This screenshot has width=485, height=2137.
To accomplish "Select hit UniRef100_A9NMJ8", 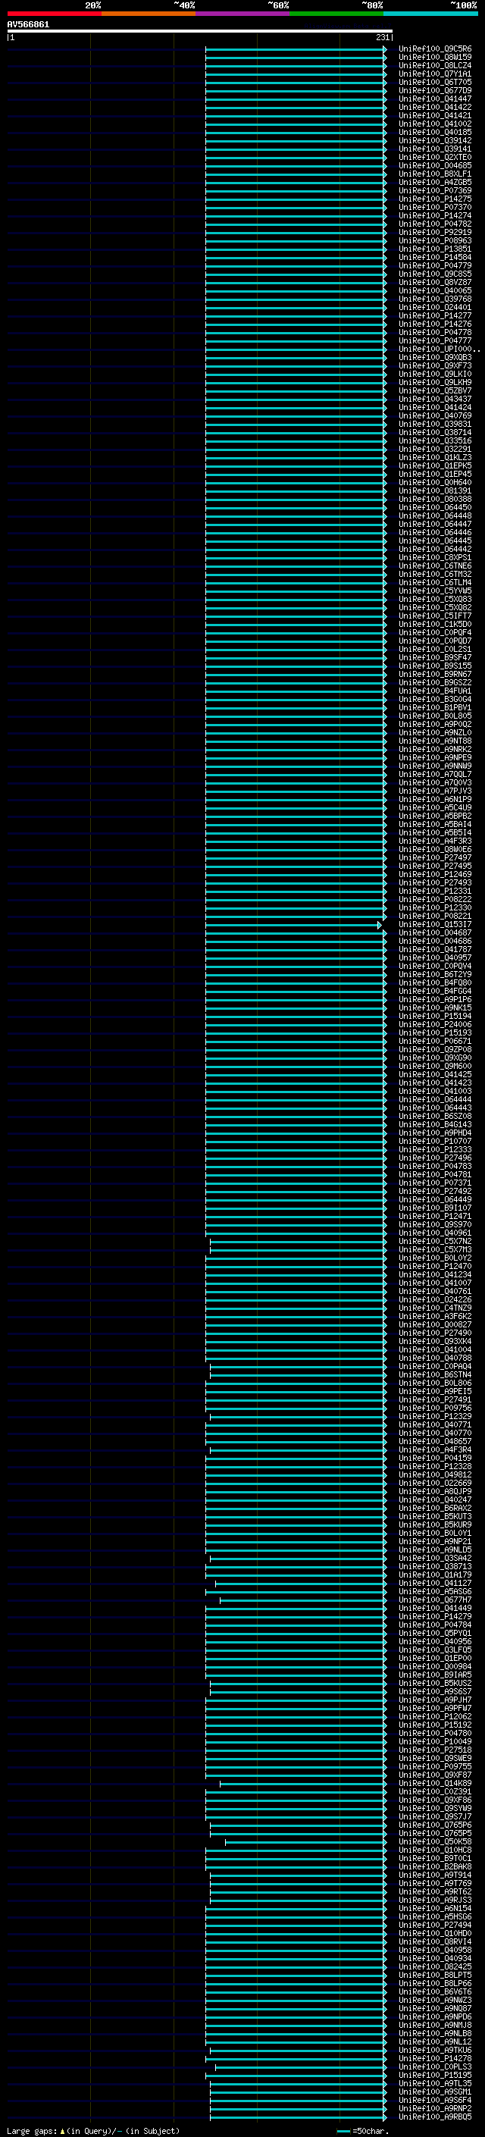I will 434,2025.
